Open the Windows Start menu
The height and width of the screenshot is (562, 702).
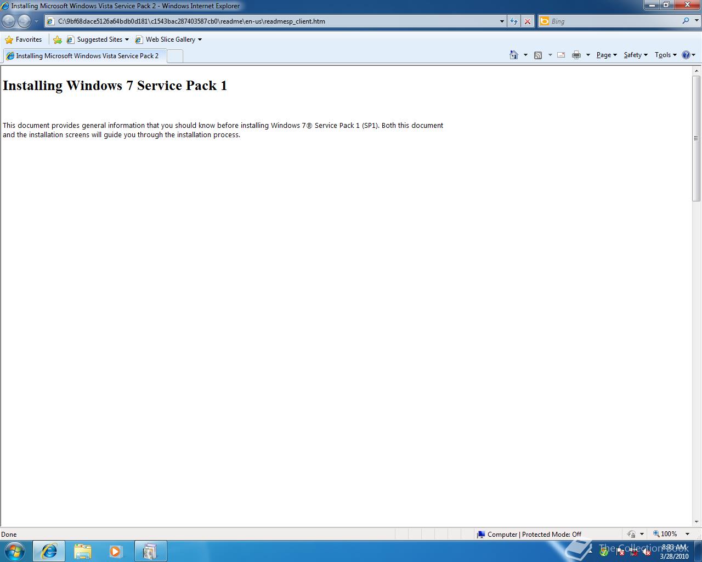(15, 551)
